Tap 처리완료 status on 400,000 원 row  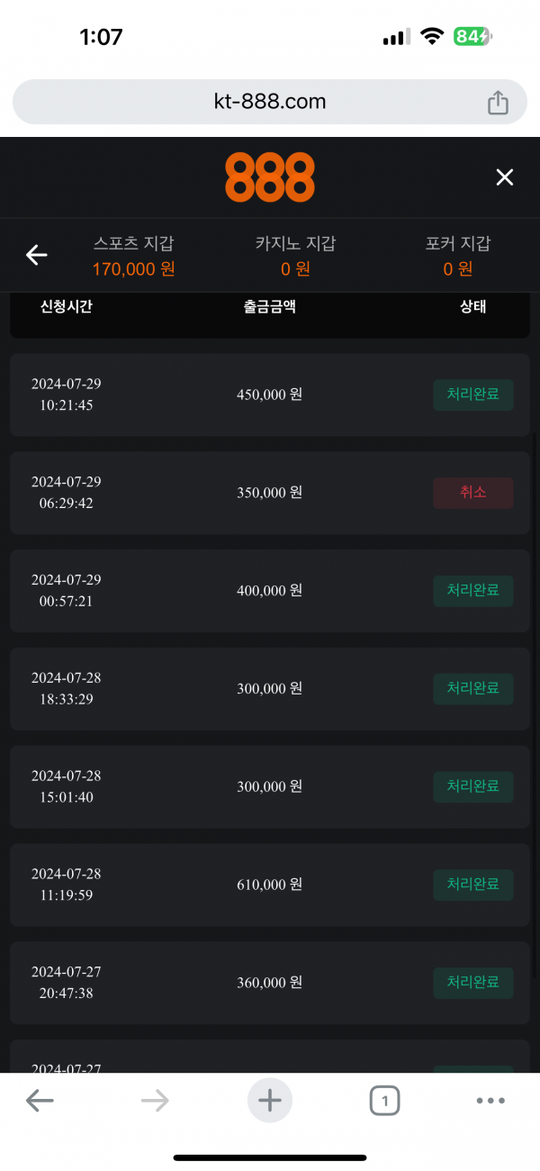point(473,591)
